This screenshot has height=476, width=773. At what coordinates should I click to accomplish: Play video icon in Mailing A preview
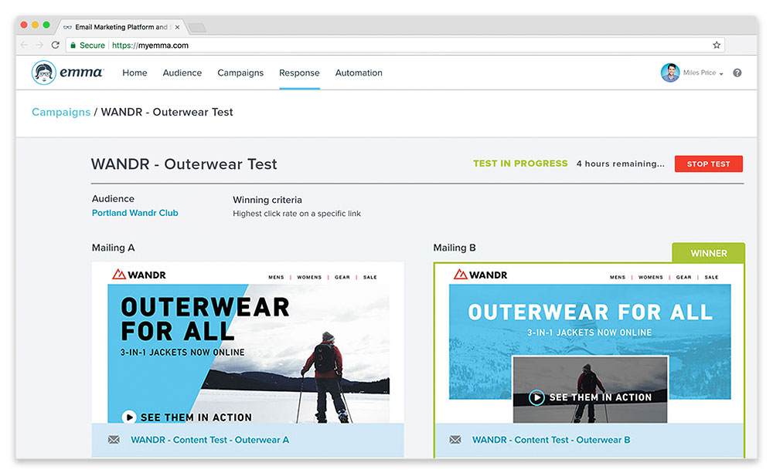(x=129, y=417)
